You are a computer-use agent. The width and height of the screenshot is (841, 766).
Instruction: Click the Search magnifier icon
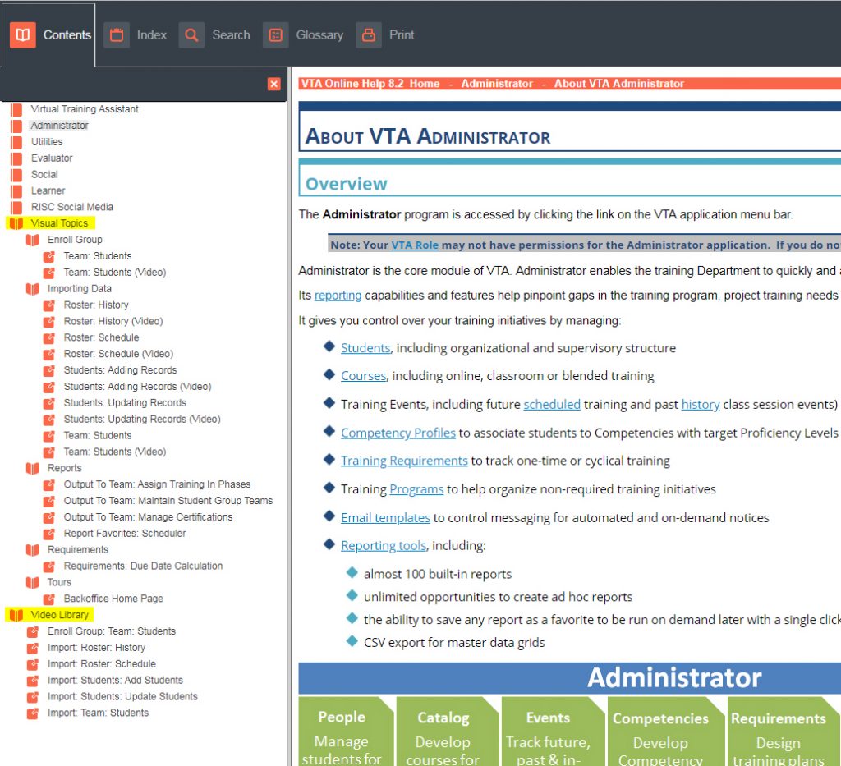[x=191, y=35]
